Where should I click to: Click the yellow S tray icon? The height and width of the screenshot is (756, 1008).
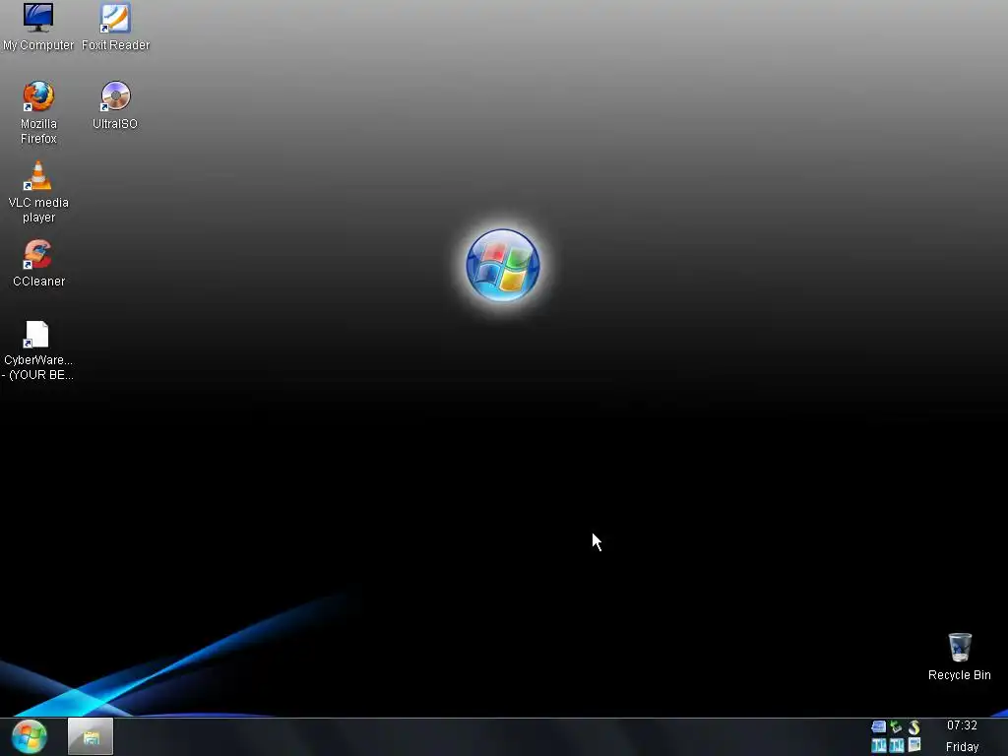[914, 727]
